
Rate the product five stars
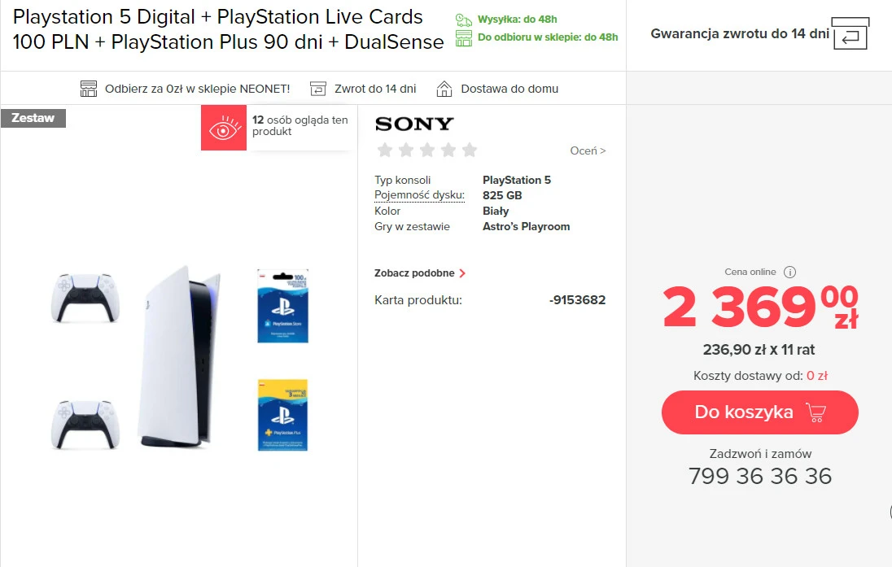coord(470,150)
